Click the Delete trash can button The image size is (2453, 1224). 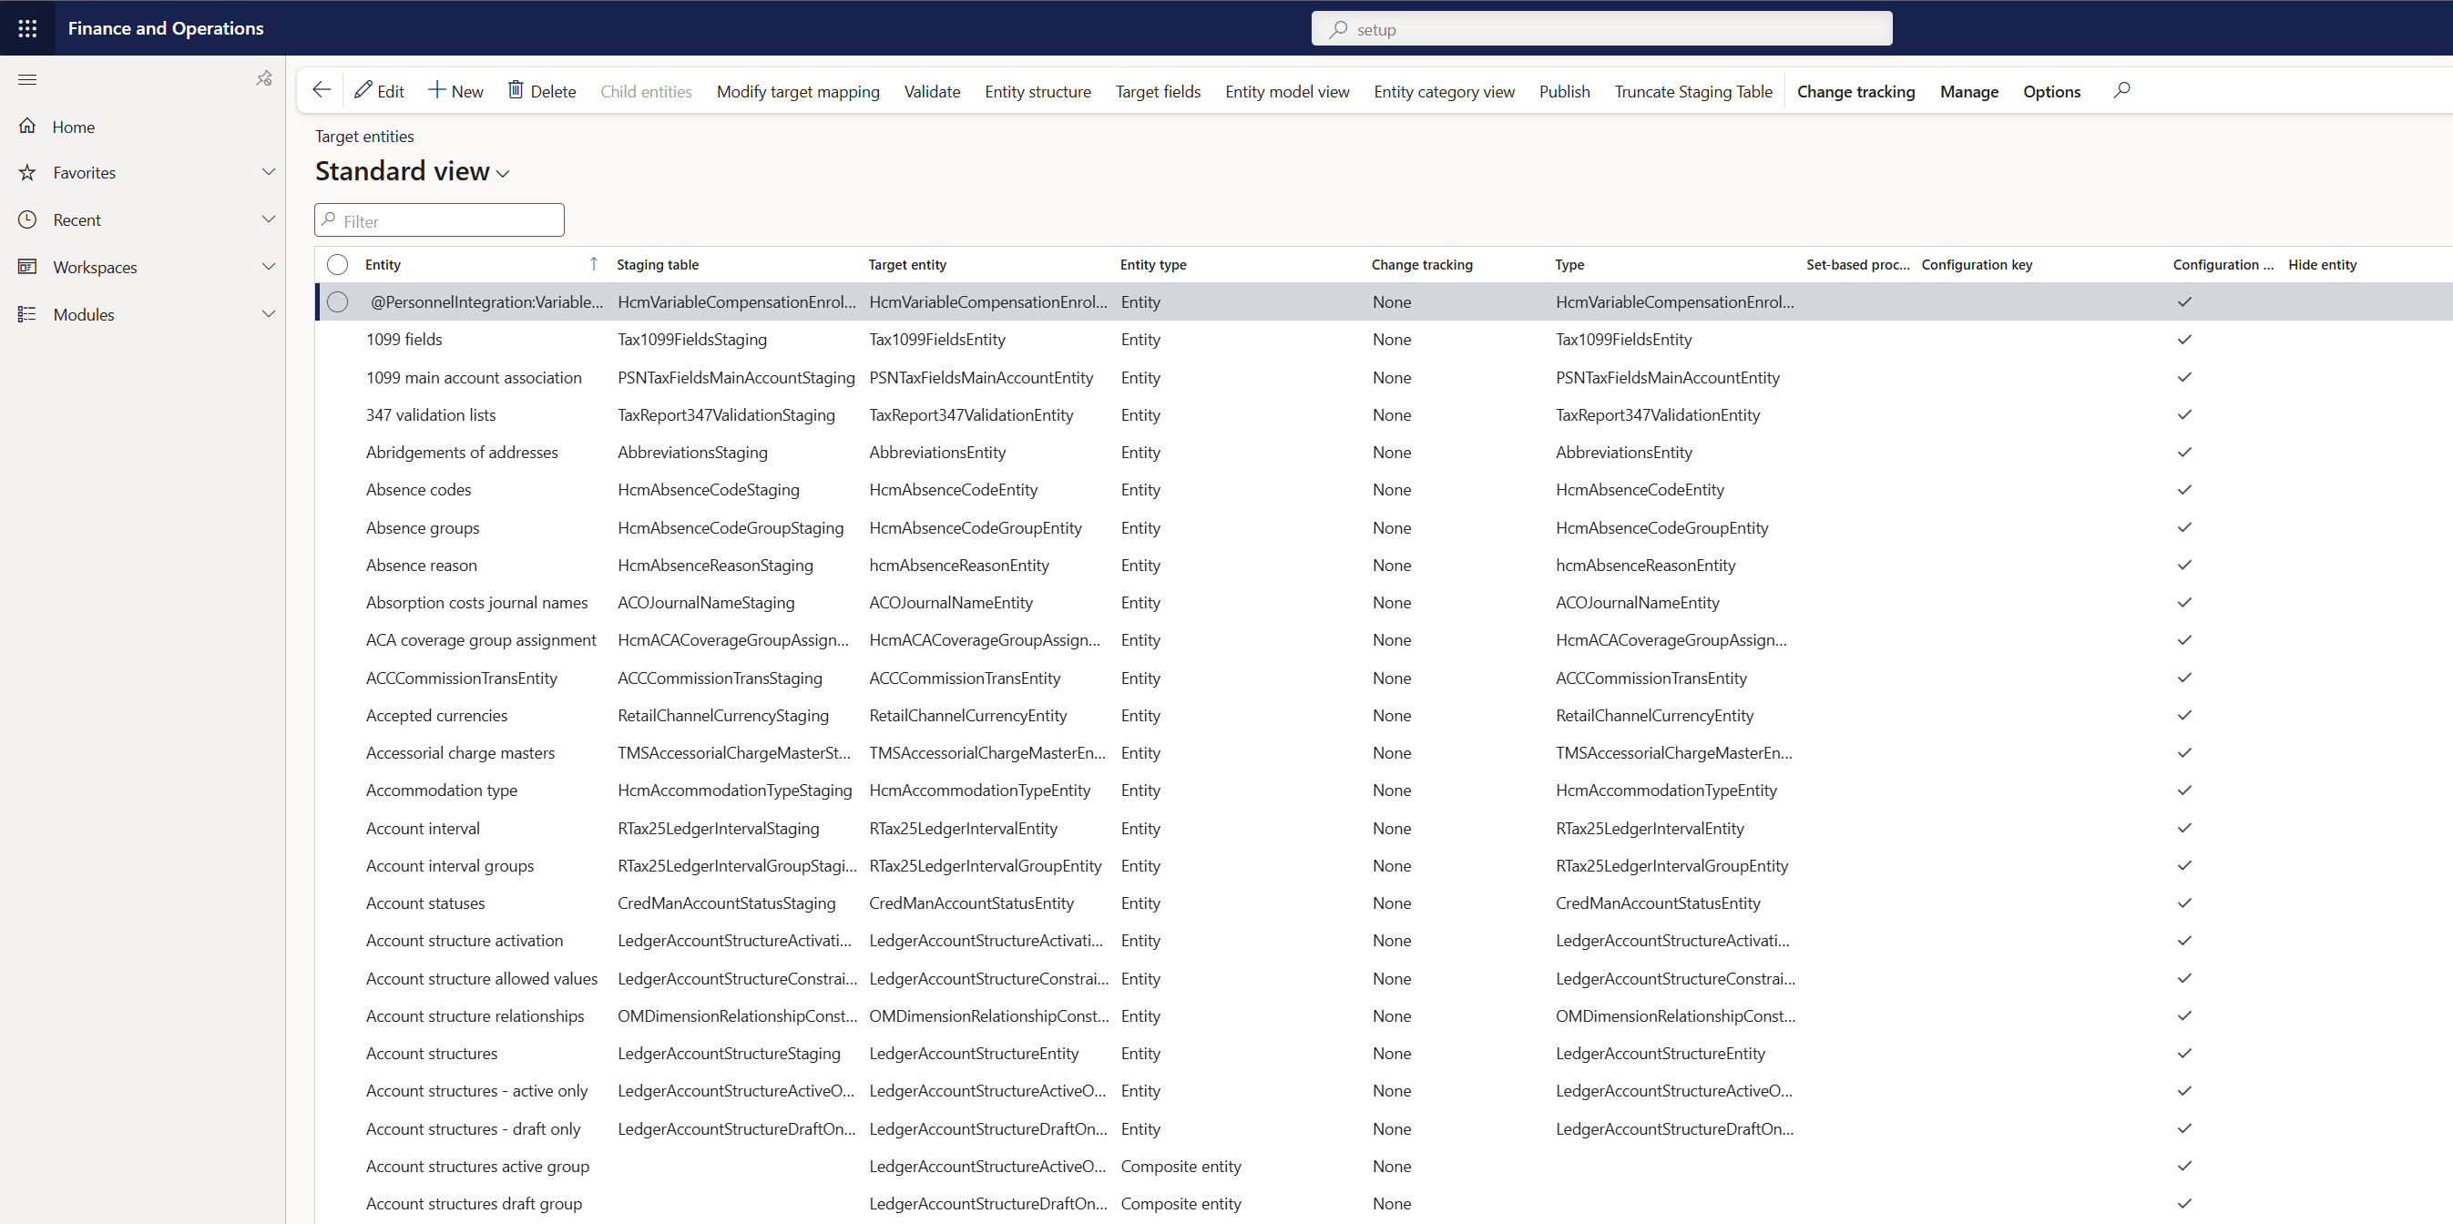point(541,91)
